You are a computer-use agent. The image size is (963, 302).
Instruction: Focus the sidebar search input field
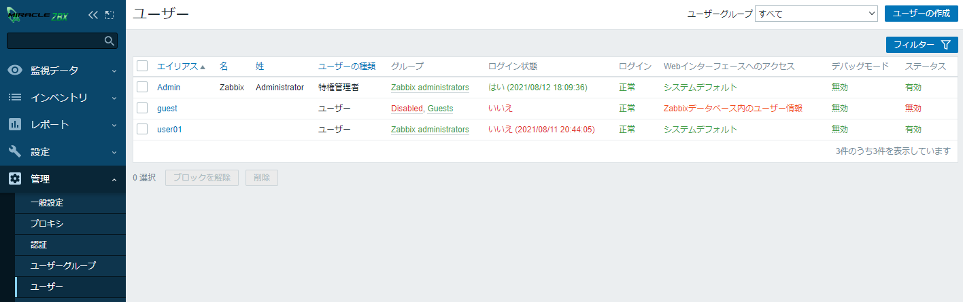[54, 41]
